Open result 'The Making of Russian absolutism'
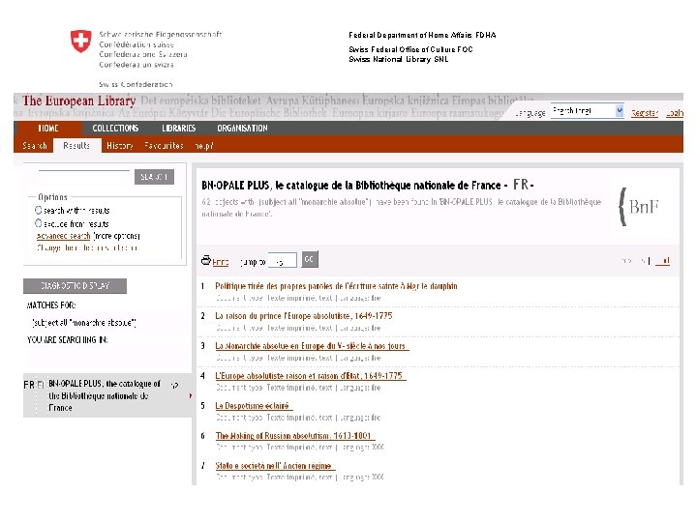Viewport: 697px width, 522px height. coord(293,436)
